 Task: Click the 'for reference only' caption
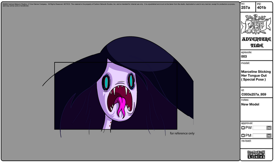click(x=182, y=133)
